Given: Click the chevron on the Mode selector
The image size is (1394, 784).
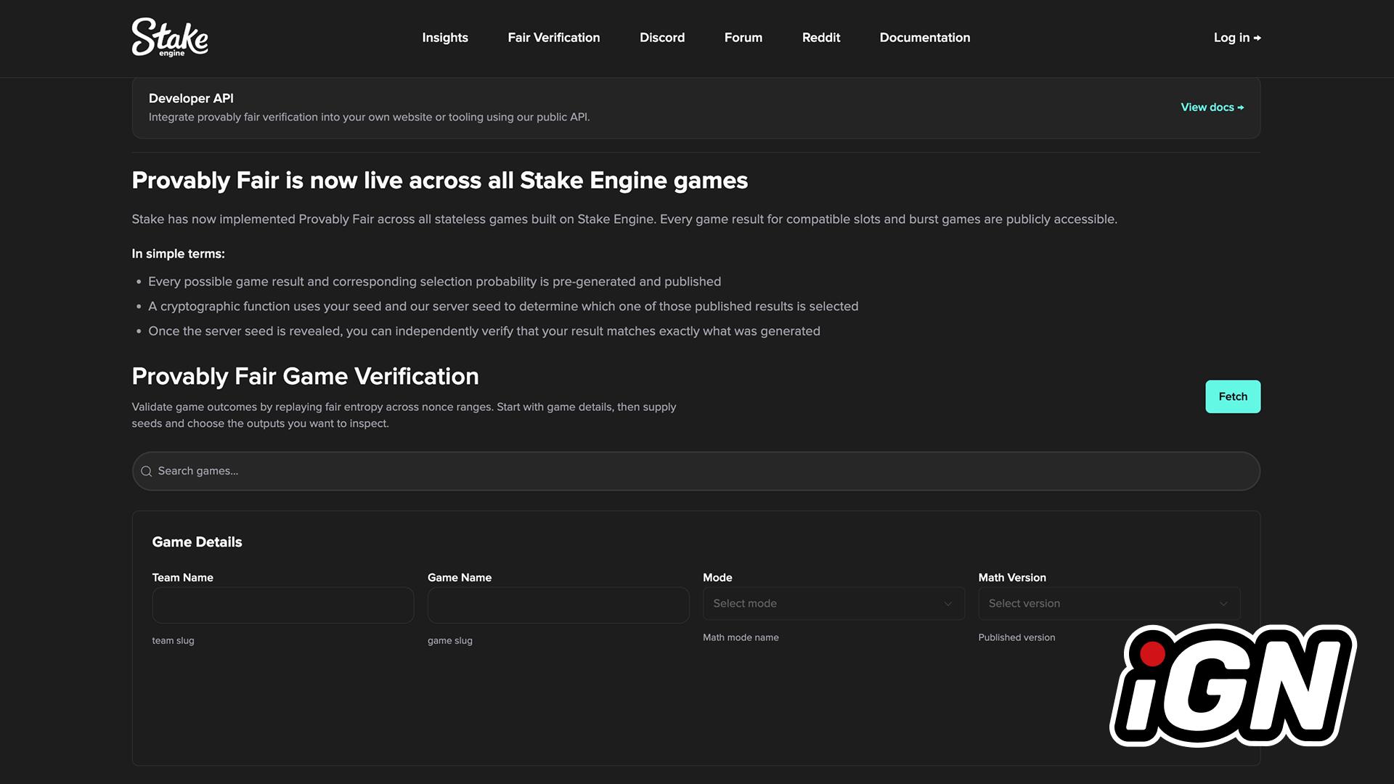Looking at the screenshot, I should pyautogui.click(x=947, y=603).
